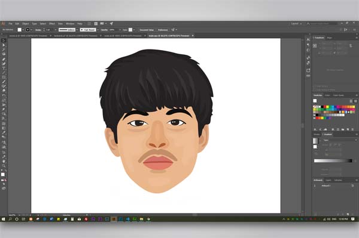Click the new swatch icon in Swatches panel
359x238 pixels.
pos(348,129)
